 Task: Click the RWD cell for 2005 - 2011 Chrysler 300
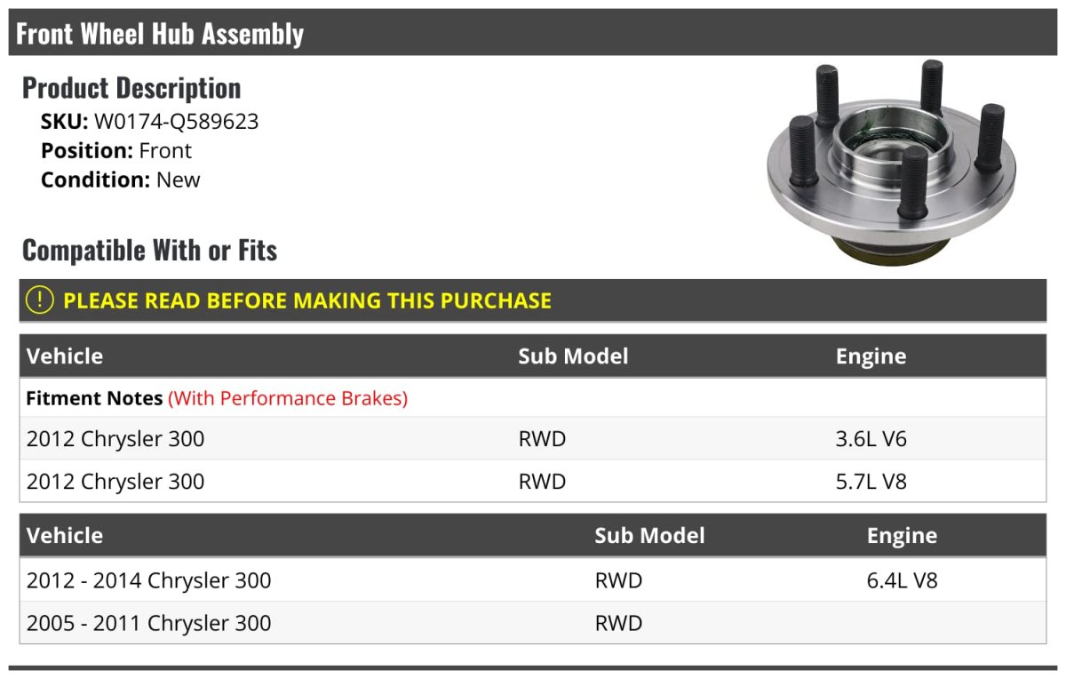[618, 623]
